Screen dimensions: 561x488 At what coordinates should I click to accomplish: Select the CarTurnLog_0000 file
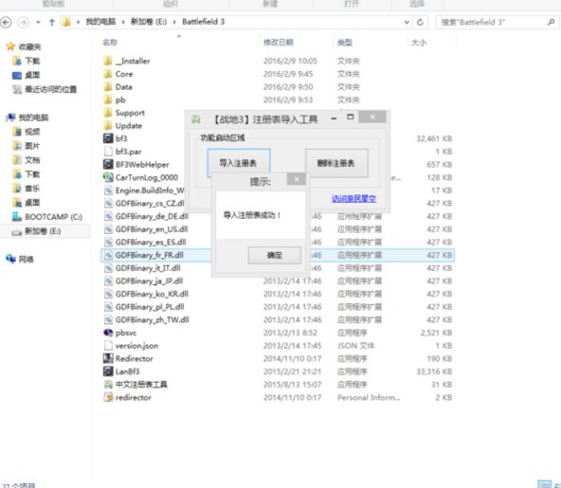tap(146, 177)
